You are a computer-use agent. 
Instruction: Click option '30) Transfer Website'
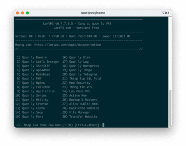(x=80, y=116)
